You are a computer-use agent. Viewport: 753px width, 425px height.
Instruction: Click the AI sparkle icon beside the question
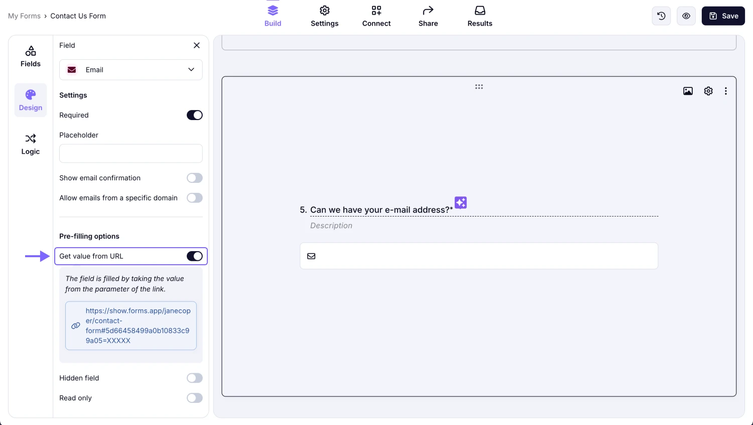pos(460,202)
